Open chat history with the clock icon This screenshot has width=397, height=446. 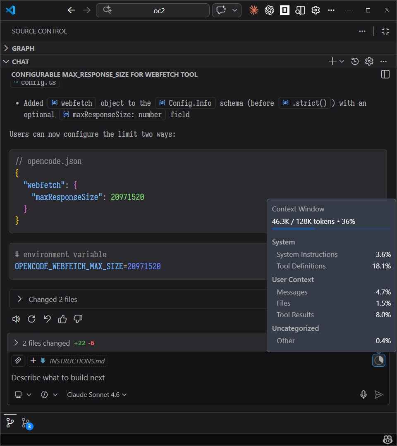355,62
